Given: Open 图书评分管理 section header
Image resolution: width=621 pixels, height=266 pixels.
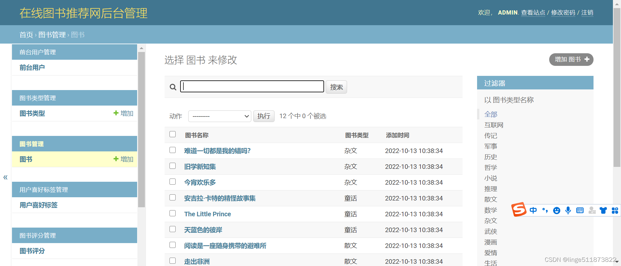Looking at the screenshot, I should point(38,235).
